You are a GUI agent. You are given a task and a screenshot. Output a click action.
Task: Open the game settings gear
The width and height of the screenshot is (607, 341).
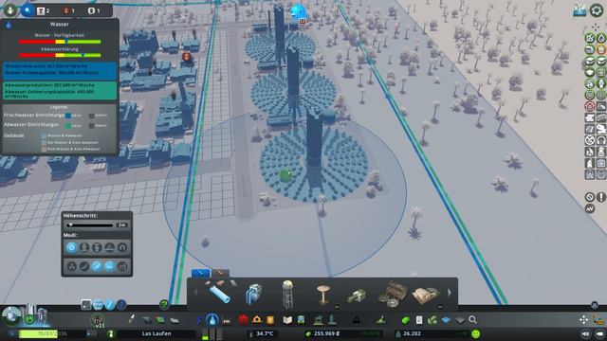click(x=597, y=9)
